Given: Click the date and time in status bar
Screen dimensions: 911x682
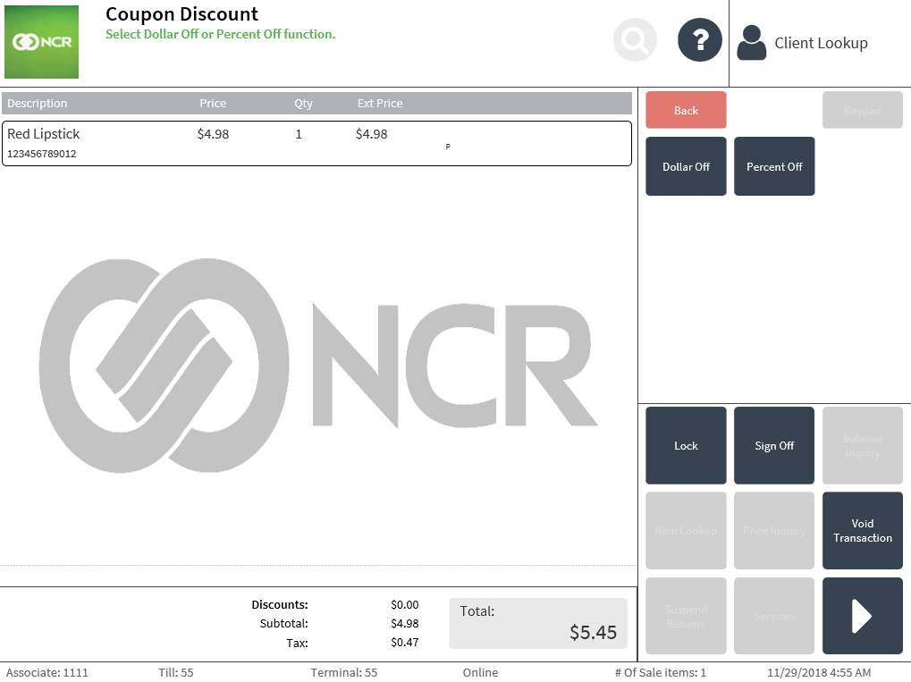Looking at the screenshot, I should pos(819,672).
